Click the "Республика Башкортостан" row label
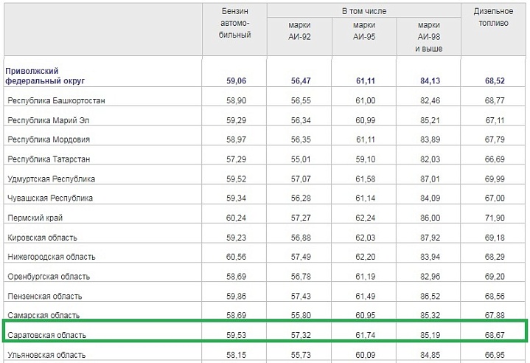This screenshot has width=530, height=363. click(x=54, y=100)
